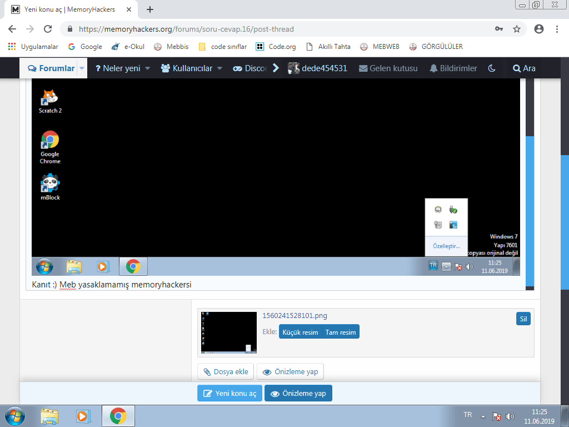This screenshot has width=569, height=427.
Task: Click the TR language indicator in tray
Action: click(x=468, y=415)
